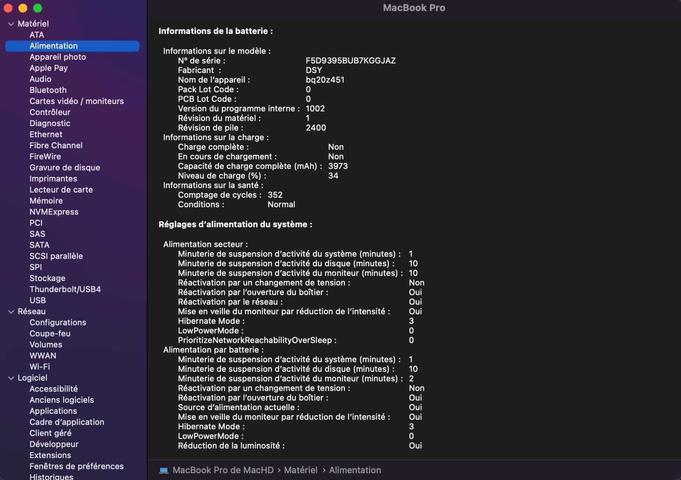Collapse the Matériel section chevron
Viewport: 681px width, 480px height.
(11, 24)
